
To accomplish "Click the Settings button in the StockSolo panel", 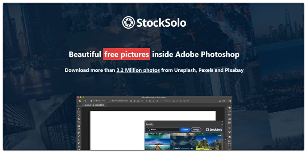I will [196, 129].
